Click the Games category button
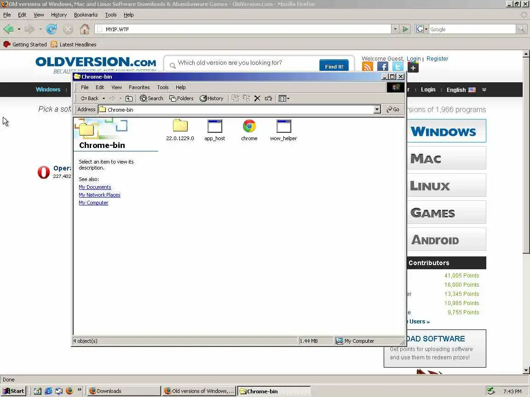530x397 pixels. pos(447,212)
